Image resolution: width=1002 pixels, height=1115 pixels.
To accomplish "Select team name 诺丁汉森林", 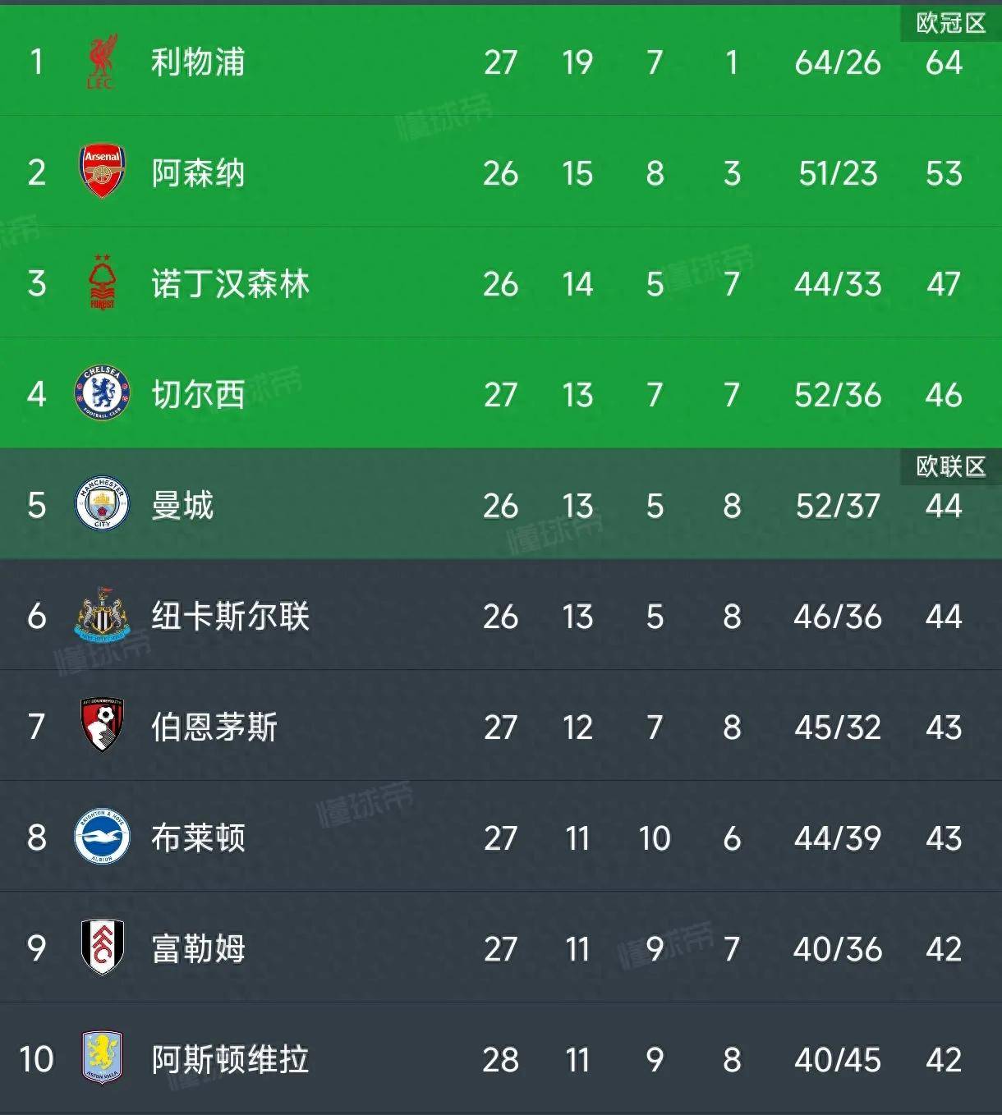I will [230, 284].
